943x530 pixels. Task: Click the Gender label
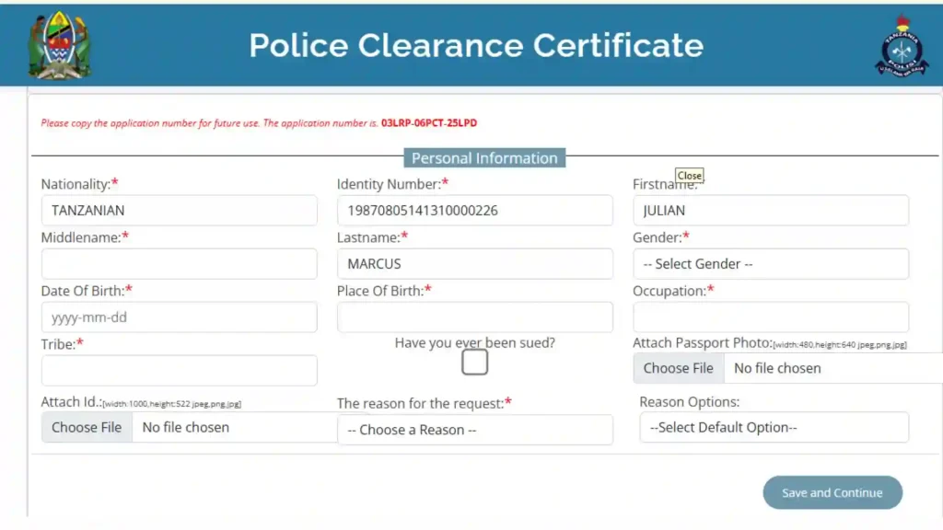[660, 237]
